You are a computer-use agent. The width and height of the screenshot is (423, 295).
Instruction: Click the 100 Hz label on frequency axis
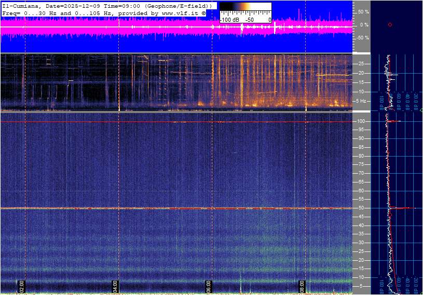pyautogui.click(x=361, y=121)
